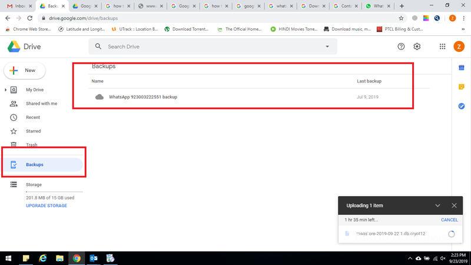Expand search options dropdown arrow

[x=327, y=47]
